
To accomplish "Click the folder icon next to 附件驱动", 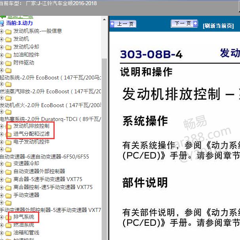I will pyautogui.click(x=8, y=63).
